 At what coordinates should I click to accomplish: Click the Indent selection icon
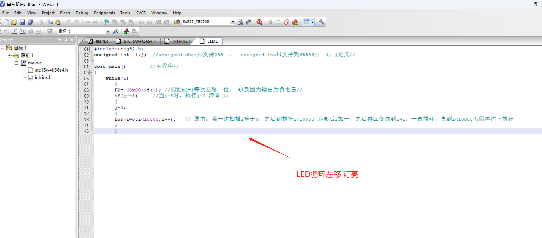(142, 22)
